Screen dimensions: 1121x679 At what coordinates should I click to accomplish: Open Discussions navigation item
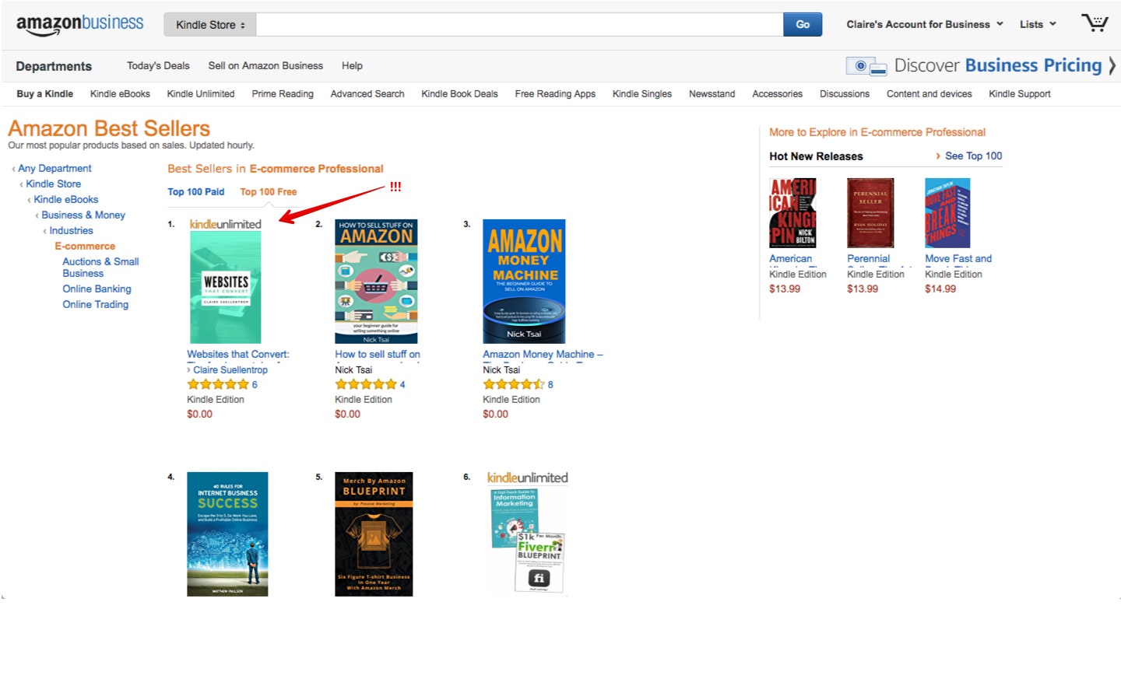click(845, 94)
